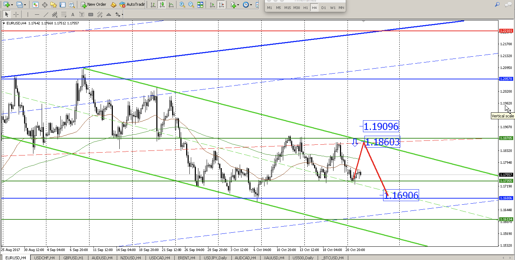Switch chart to Candlesticks
This screenshot has width=515, height=260.
(162, 5)
